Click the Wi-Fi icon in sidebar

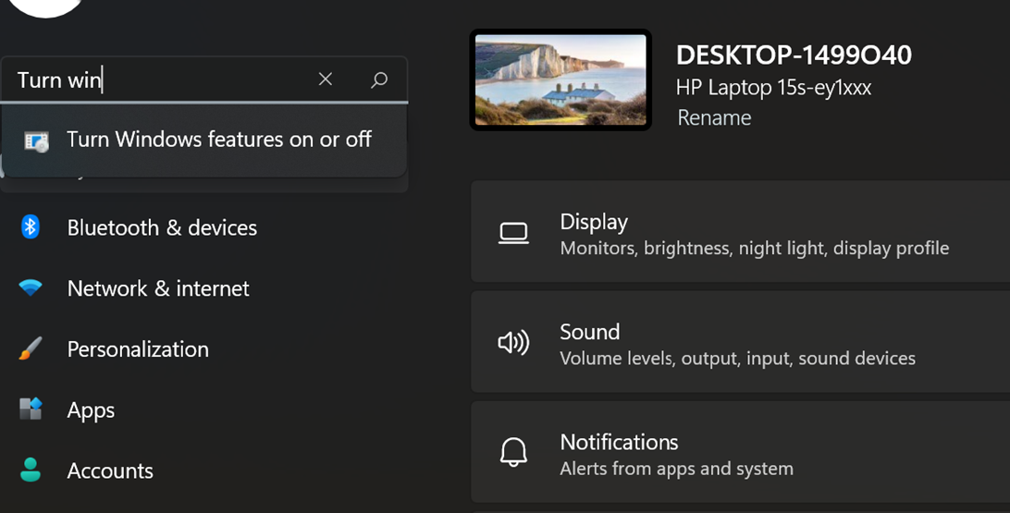31,287
